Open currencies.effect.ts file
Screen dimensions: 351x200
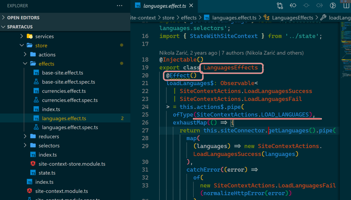pos(64,91)
